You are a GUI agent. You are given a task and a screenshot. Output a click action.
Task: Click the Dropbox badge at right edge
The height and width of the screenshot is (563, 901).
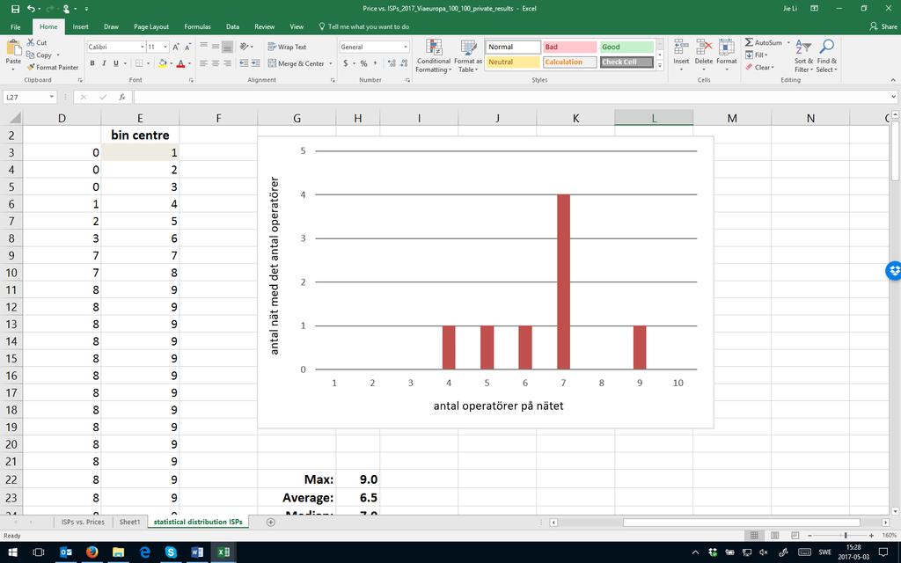click(894, 271)
